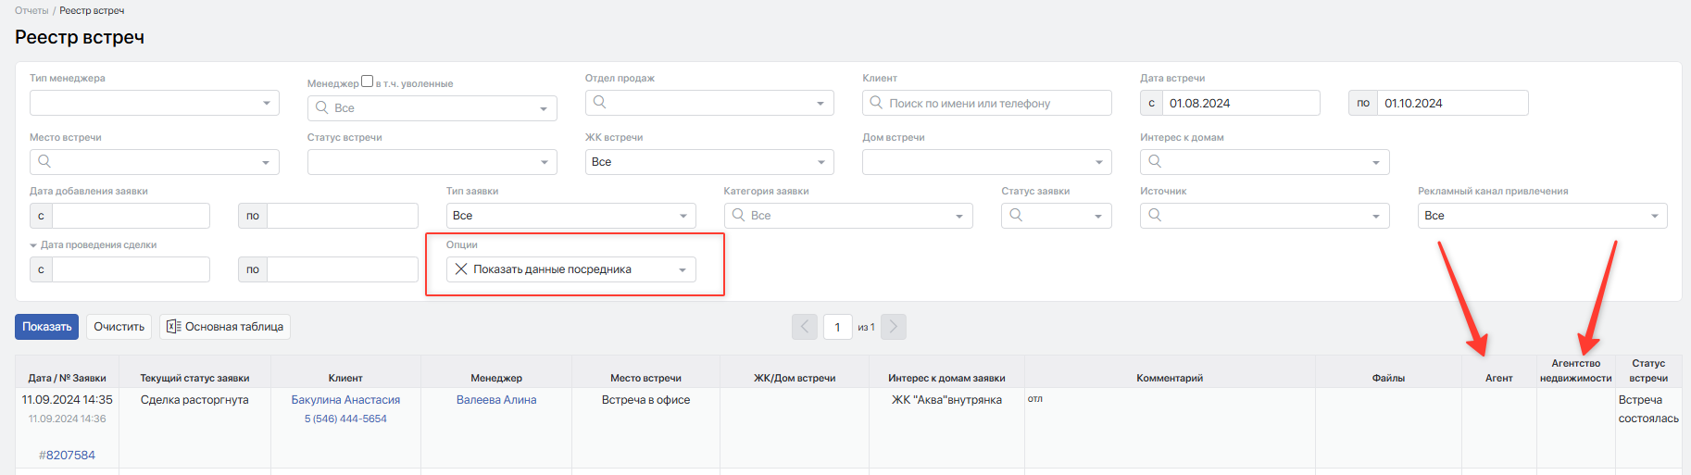Click the search icon in Статус заявки field
The width and height of the screenshot is (1691, 475).
[1016, 215]
